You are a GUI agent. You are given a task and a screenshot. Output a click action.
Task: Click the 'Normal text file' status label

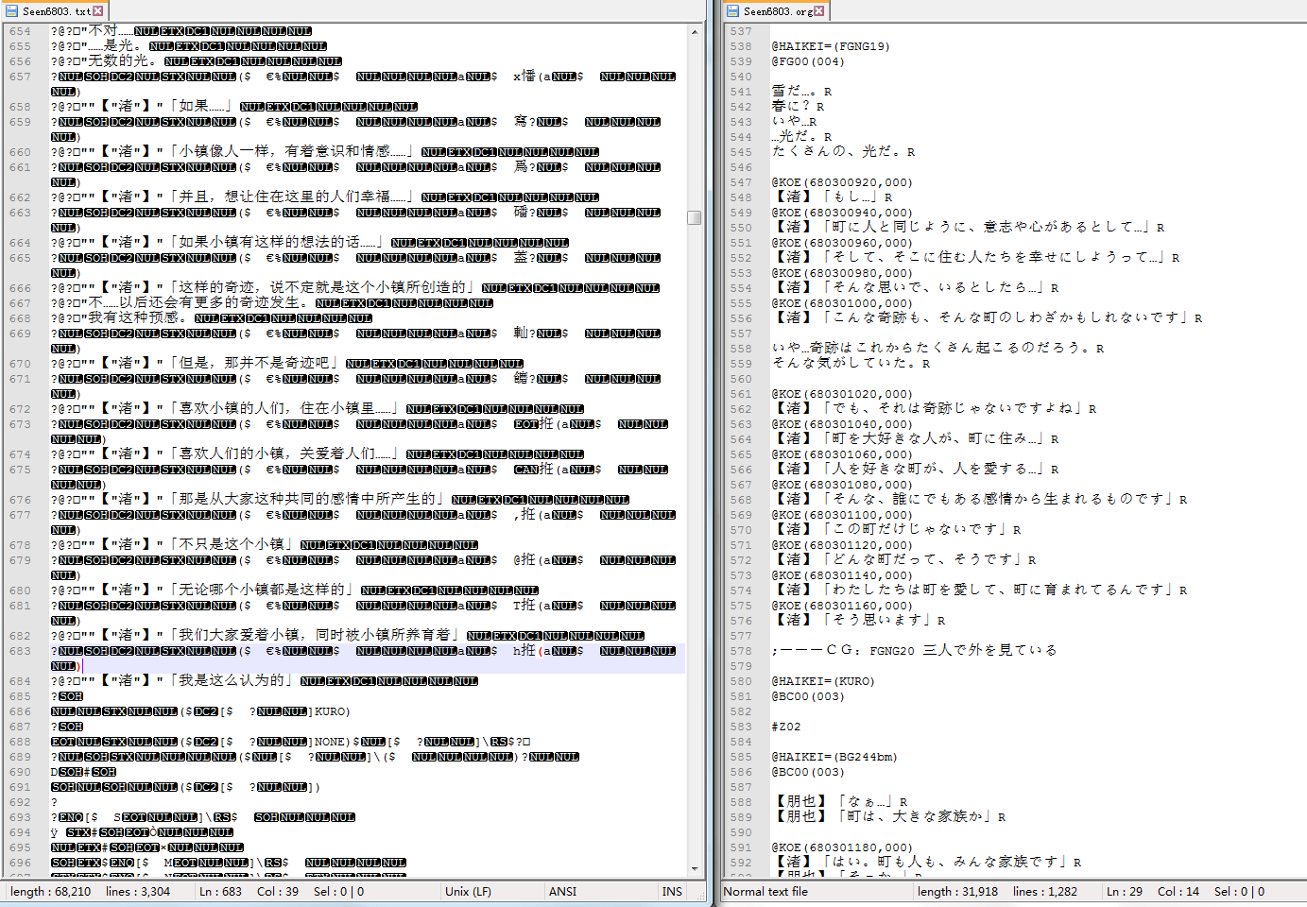765,892
